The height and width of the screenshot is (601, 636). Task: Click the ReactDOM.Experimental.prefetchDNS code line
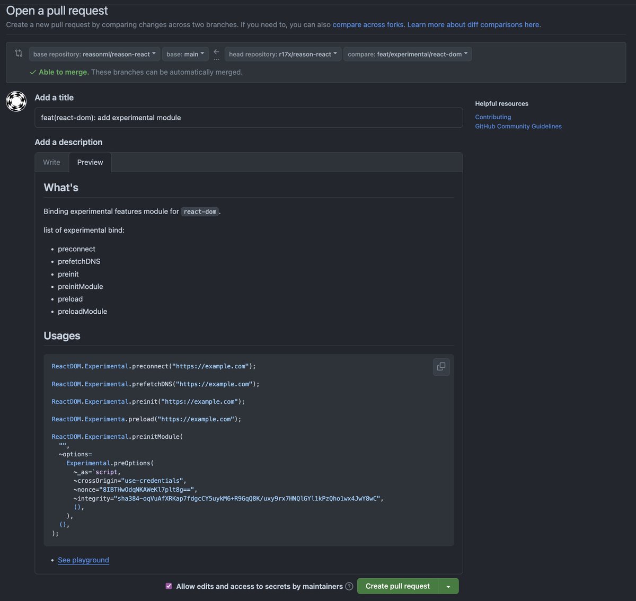155,384
